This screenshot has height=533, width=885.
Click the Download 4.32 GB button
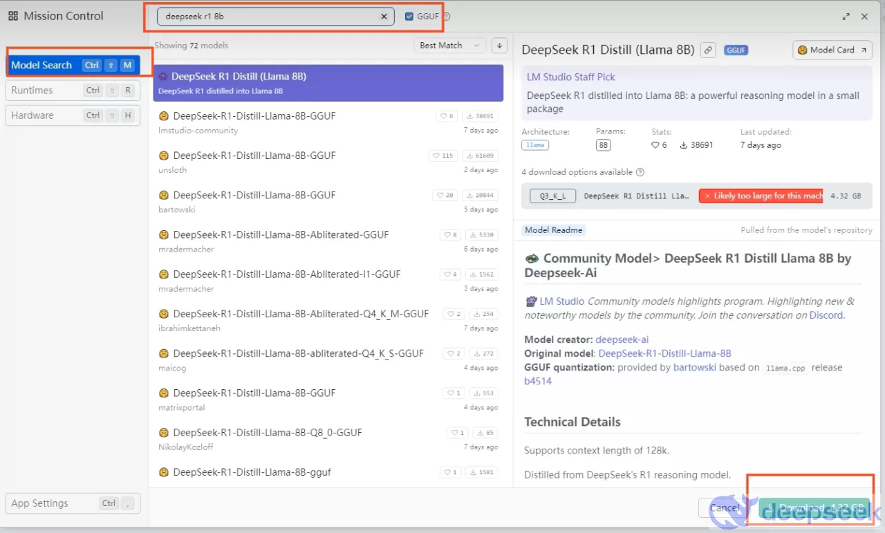click(814, 508)
